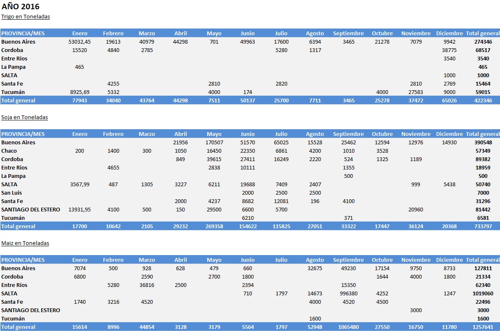Click Maiz Total general Septiembre 1065480
500x331 pixels.
[x=349, y=327]
